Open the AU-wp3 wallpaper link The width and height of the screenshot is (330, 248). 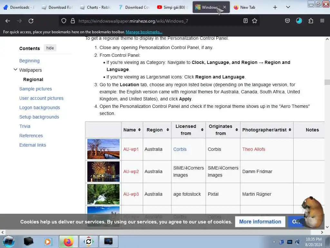pyautogui.click(x=131, y=194)
